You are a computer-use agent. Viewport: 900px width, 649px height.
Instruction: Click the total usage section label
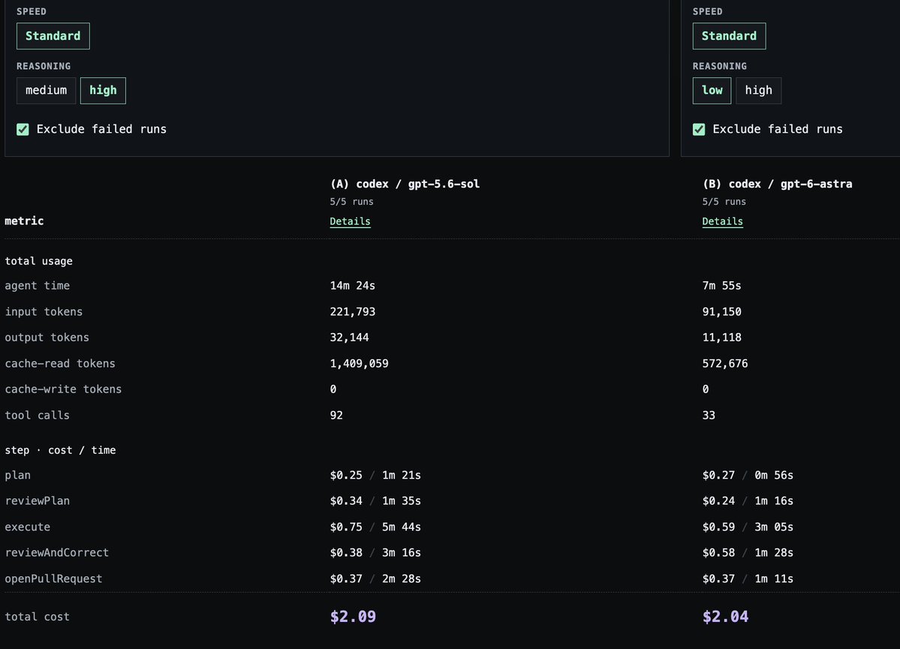[38, 261]
